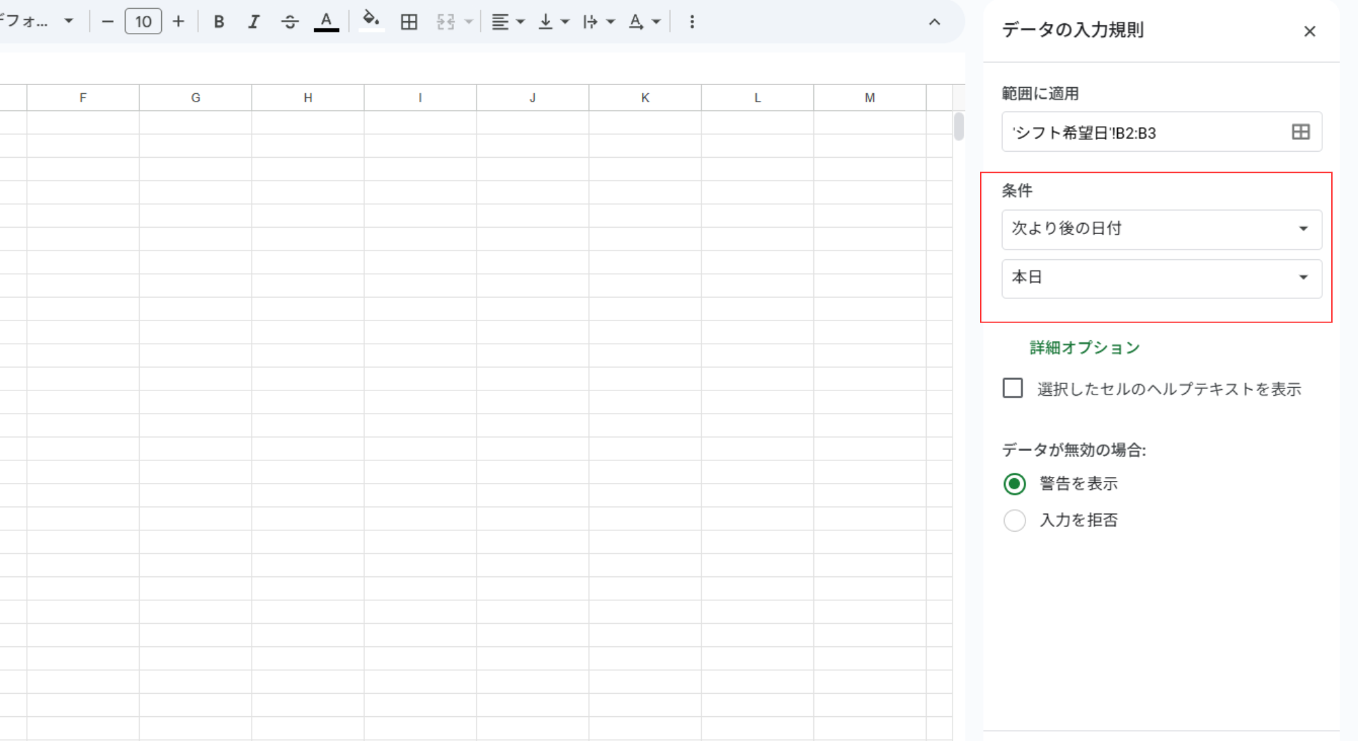The image size is (1358, 741).
Task: Expand merge cells options arrow
Action: 469,22
